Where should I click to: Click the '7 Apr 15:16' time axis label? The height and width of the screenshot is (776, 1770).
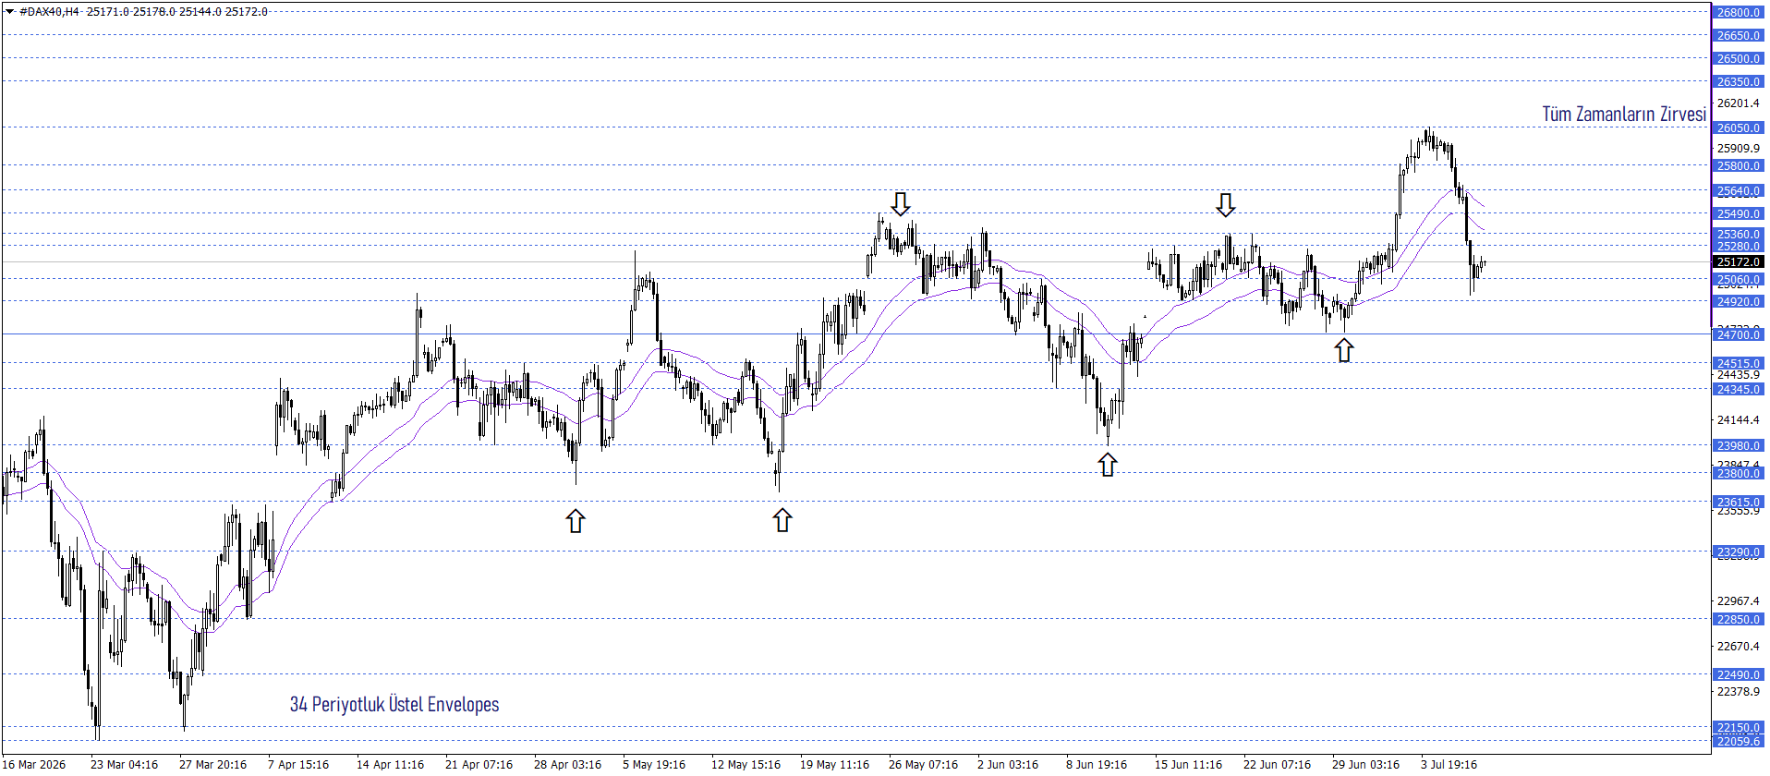click(x=298, y=765)
